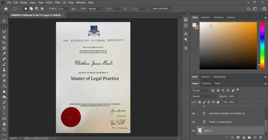Toggle lock all for layer
This screenshot has width=268, height=140.
click(x=218, y=102)
